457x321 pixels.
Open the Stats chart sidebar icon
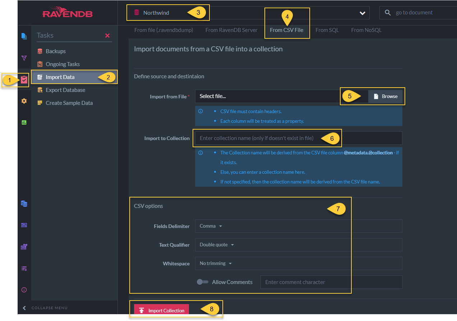24,122
